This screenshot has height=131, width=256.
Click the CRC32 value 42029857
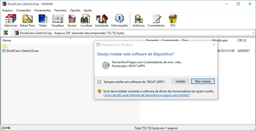[x=243, y=51]
